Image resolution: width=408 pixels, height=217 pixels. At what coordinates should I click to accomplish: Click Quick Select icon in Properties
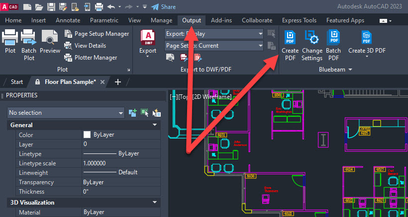(157, 113)
